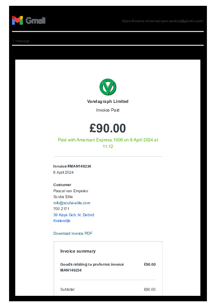Click the Kralendijk address link

point(62,221)
